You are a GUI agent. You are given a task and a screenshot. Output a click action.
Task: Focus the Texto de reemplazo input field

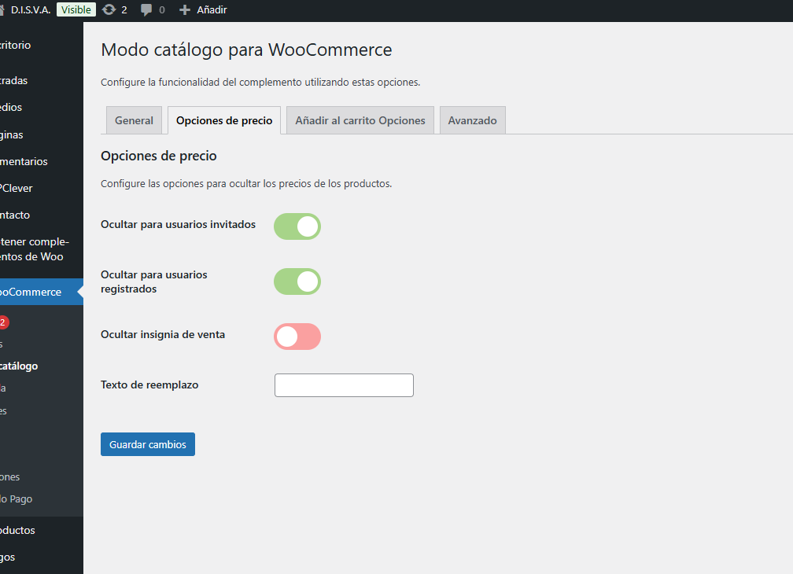(x=344, y=385)
